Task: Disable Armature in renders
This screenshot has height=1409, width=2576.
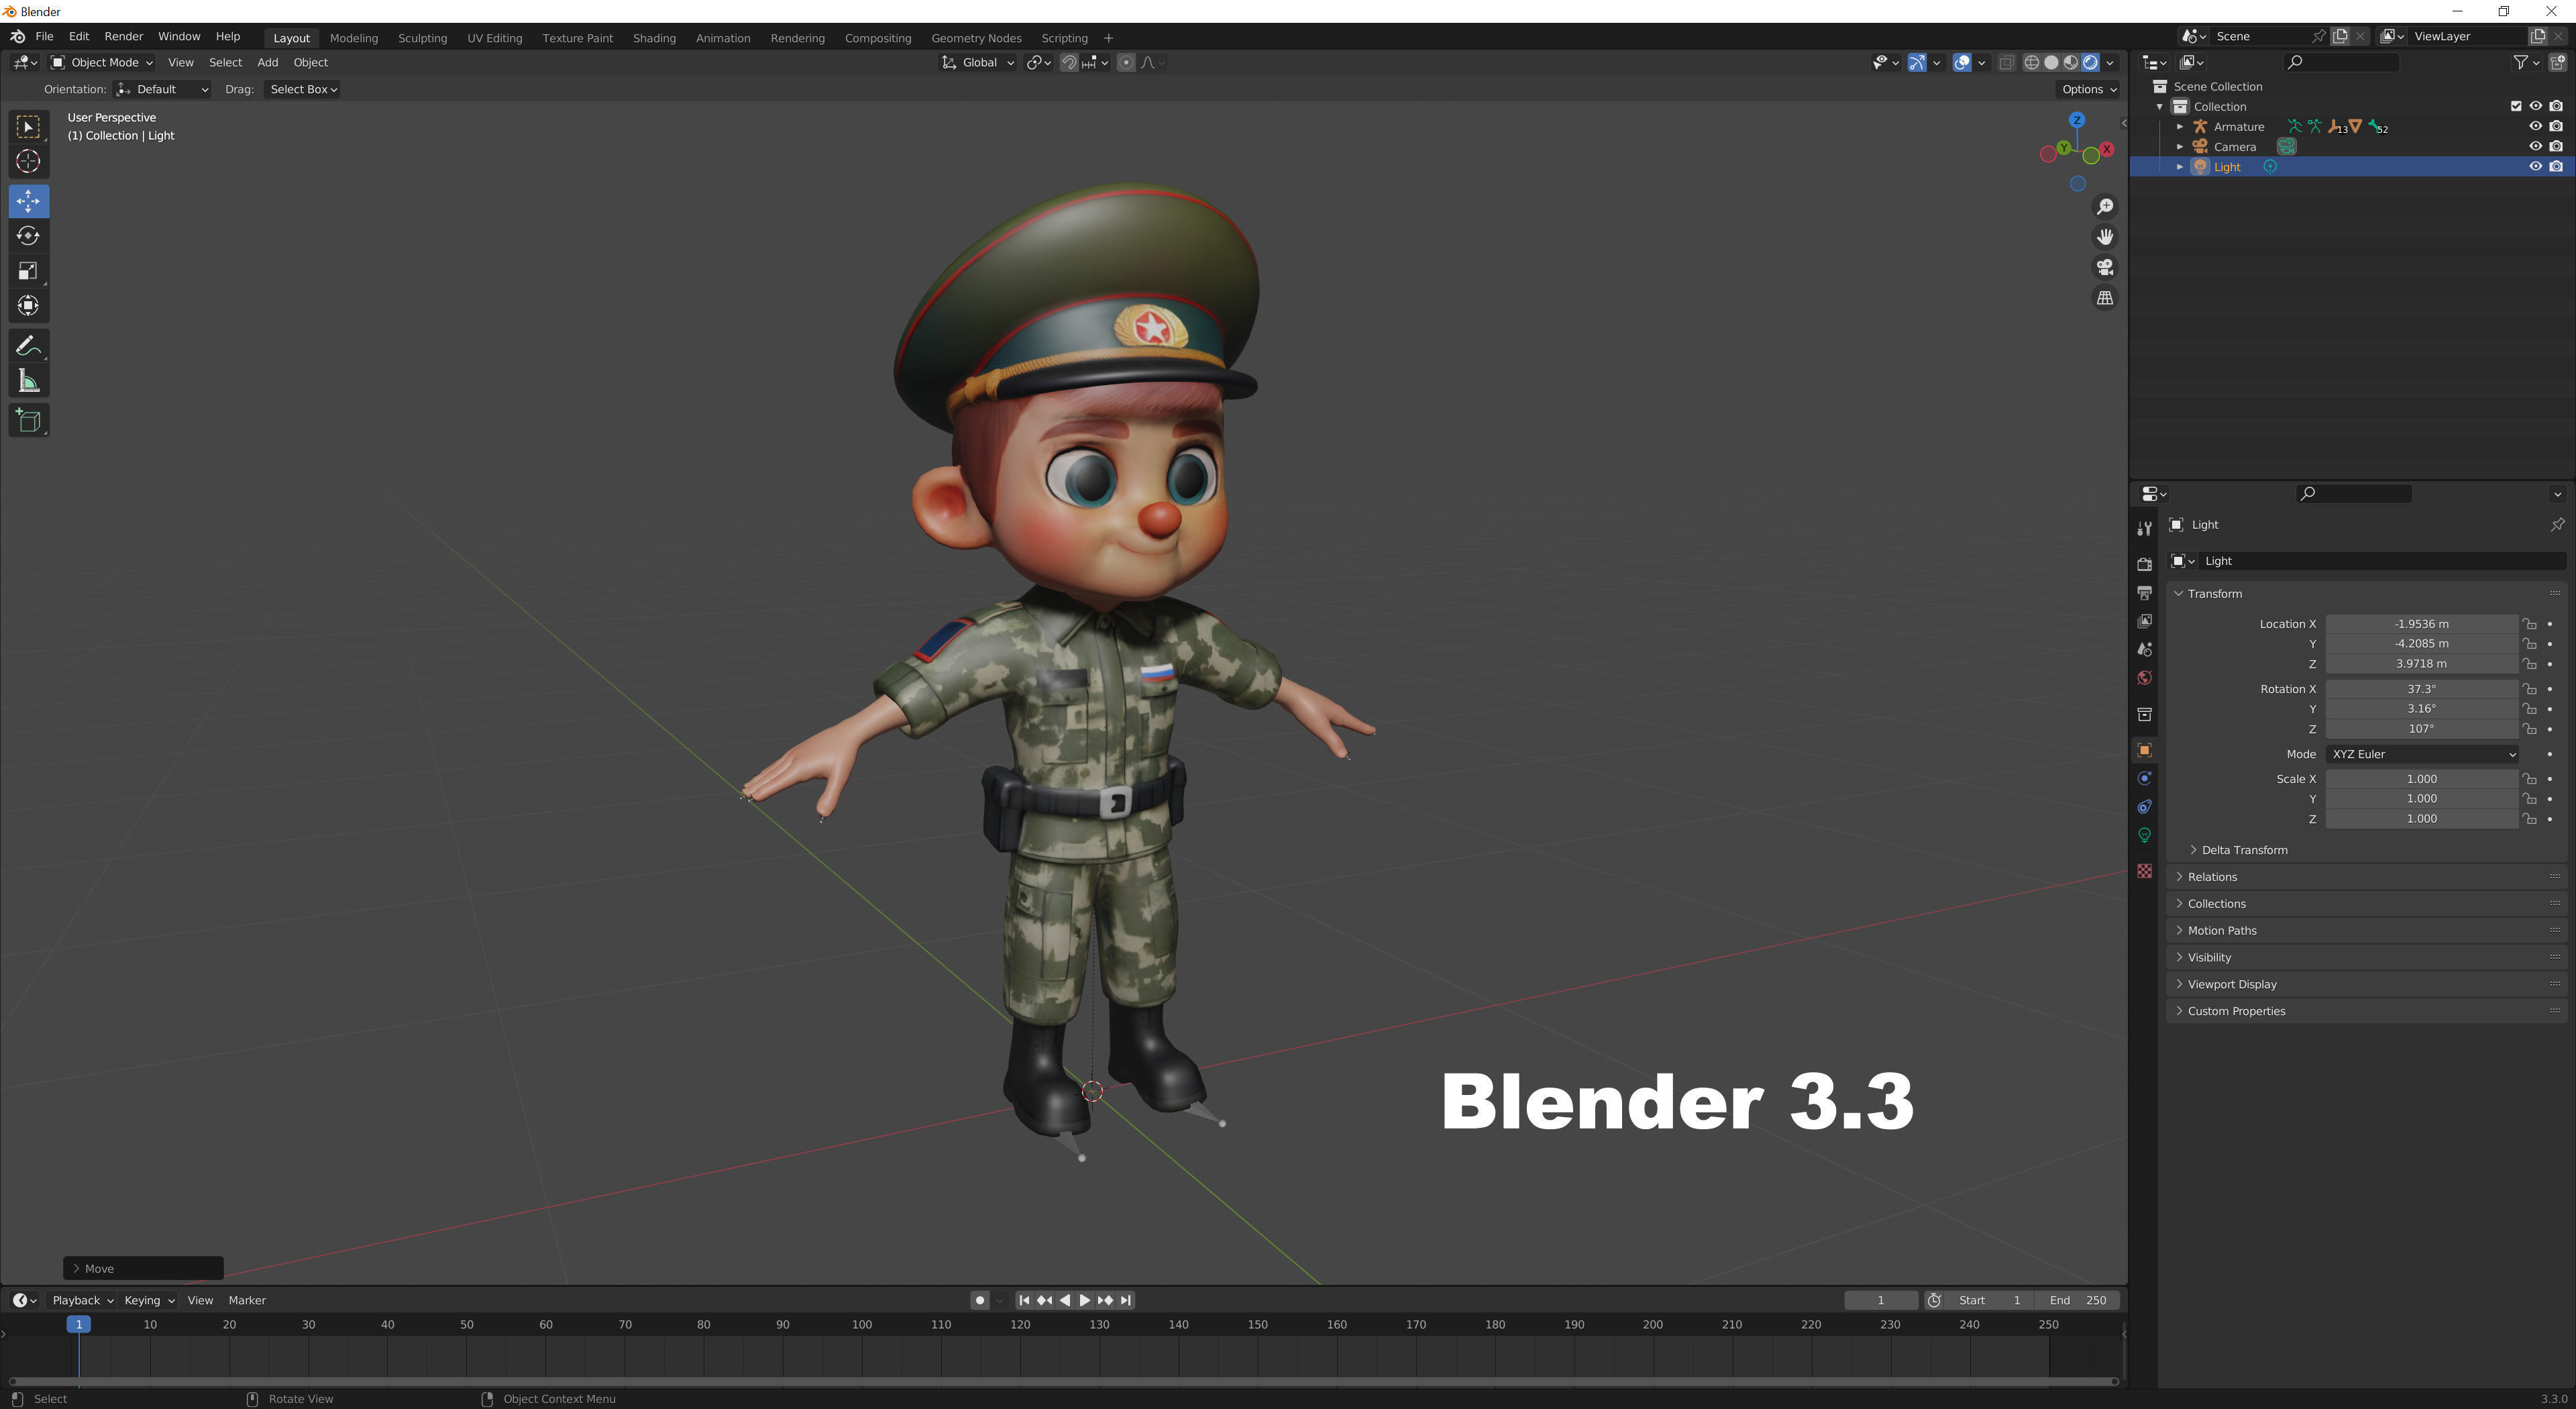Action: 2556,127
